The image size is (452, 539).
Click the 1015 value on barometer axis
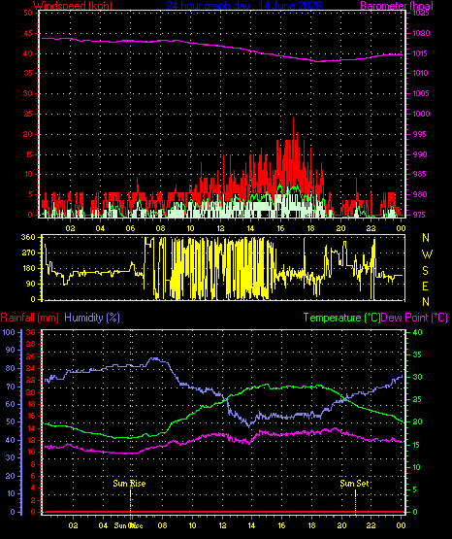click(x=421, y=53)
